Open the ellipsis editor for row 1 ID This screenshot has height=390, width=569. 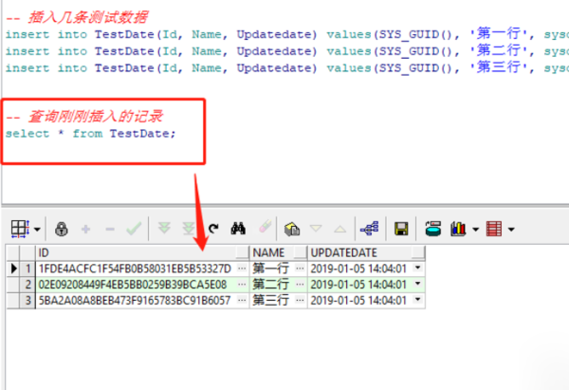click(x=242, y=269)
